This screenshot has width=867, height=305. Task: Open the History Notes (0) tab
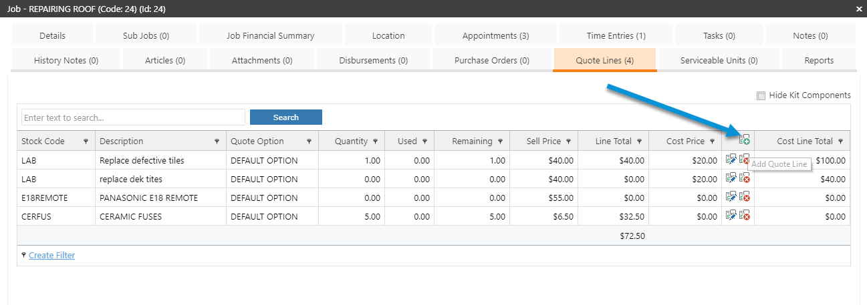click(66, 60)
